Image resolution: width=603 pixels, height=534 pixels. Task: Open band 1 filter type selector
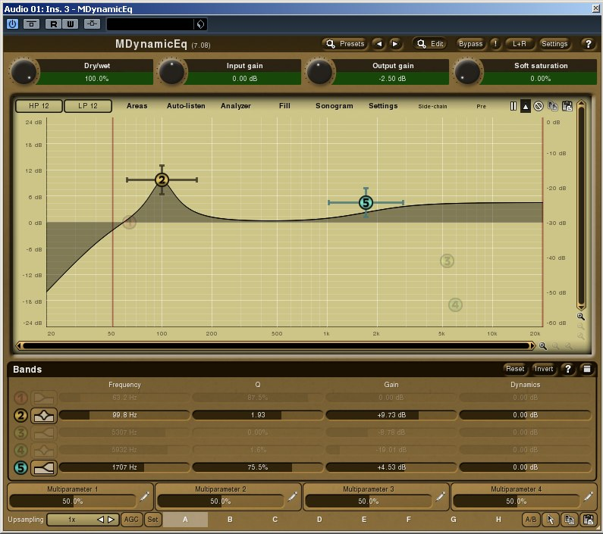point(43,398)
